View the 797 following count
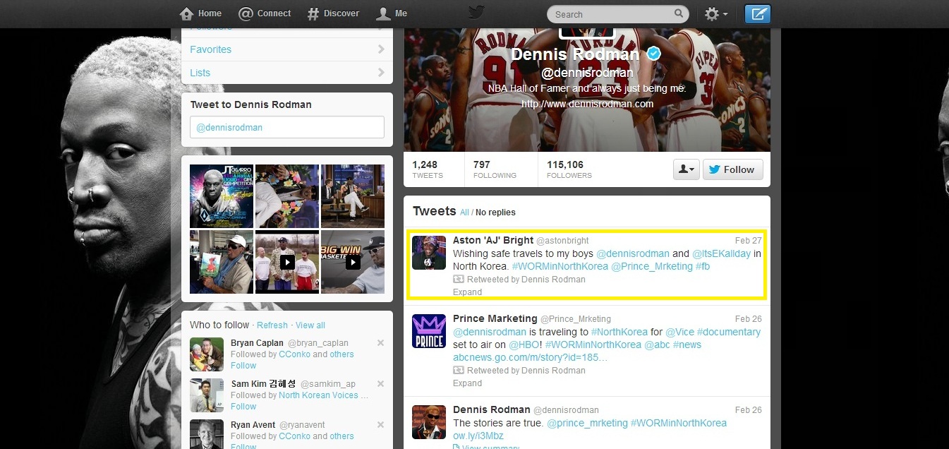Screen dimensions: 949x449 click(495, 169)
